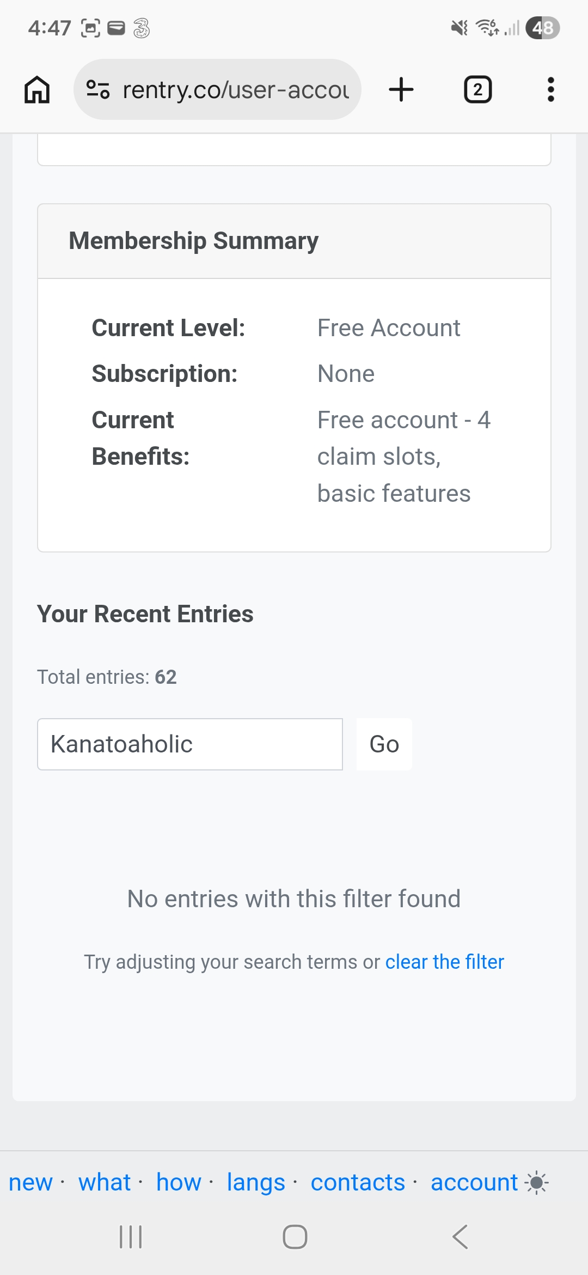
Task: Open the 'langs' footer link
Action: point(256,1183)
